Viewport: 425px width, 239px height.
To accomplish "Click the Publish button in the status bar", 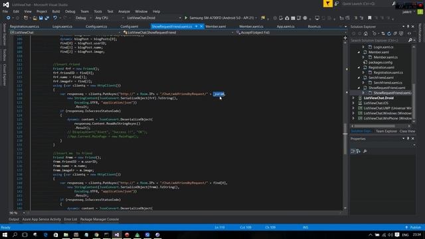I will coord(413,227).
